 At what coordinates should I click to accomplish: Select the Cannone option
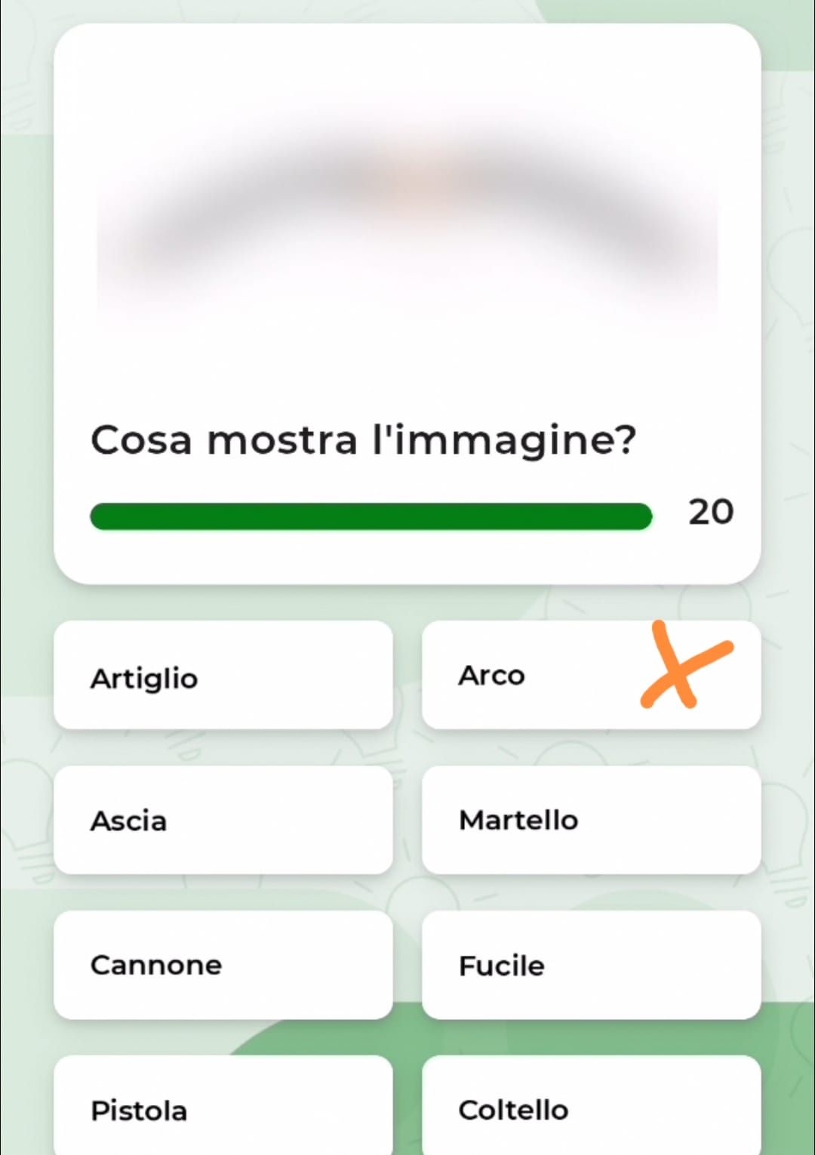223,965
